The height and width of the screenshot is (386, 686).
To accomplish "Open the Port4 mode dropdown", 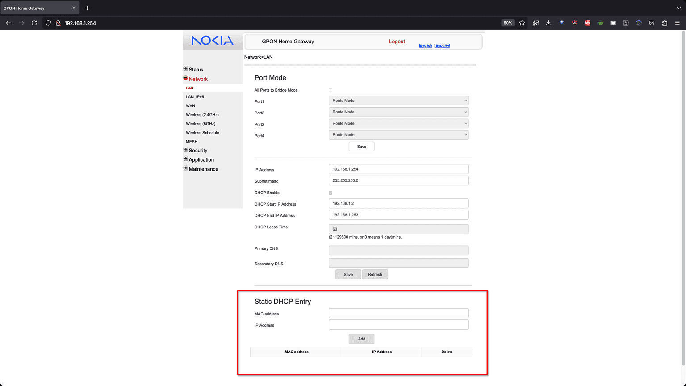I will [398, 134].
